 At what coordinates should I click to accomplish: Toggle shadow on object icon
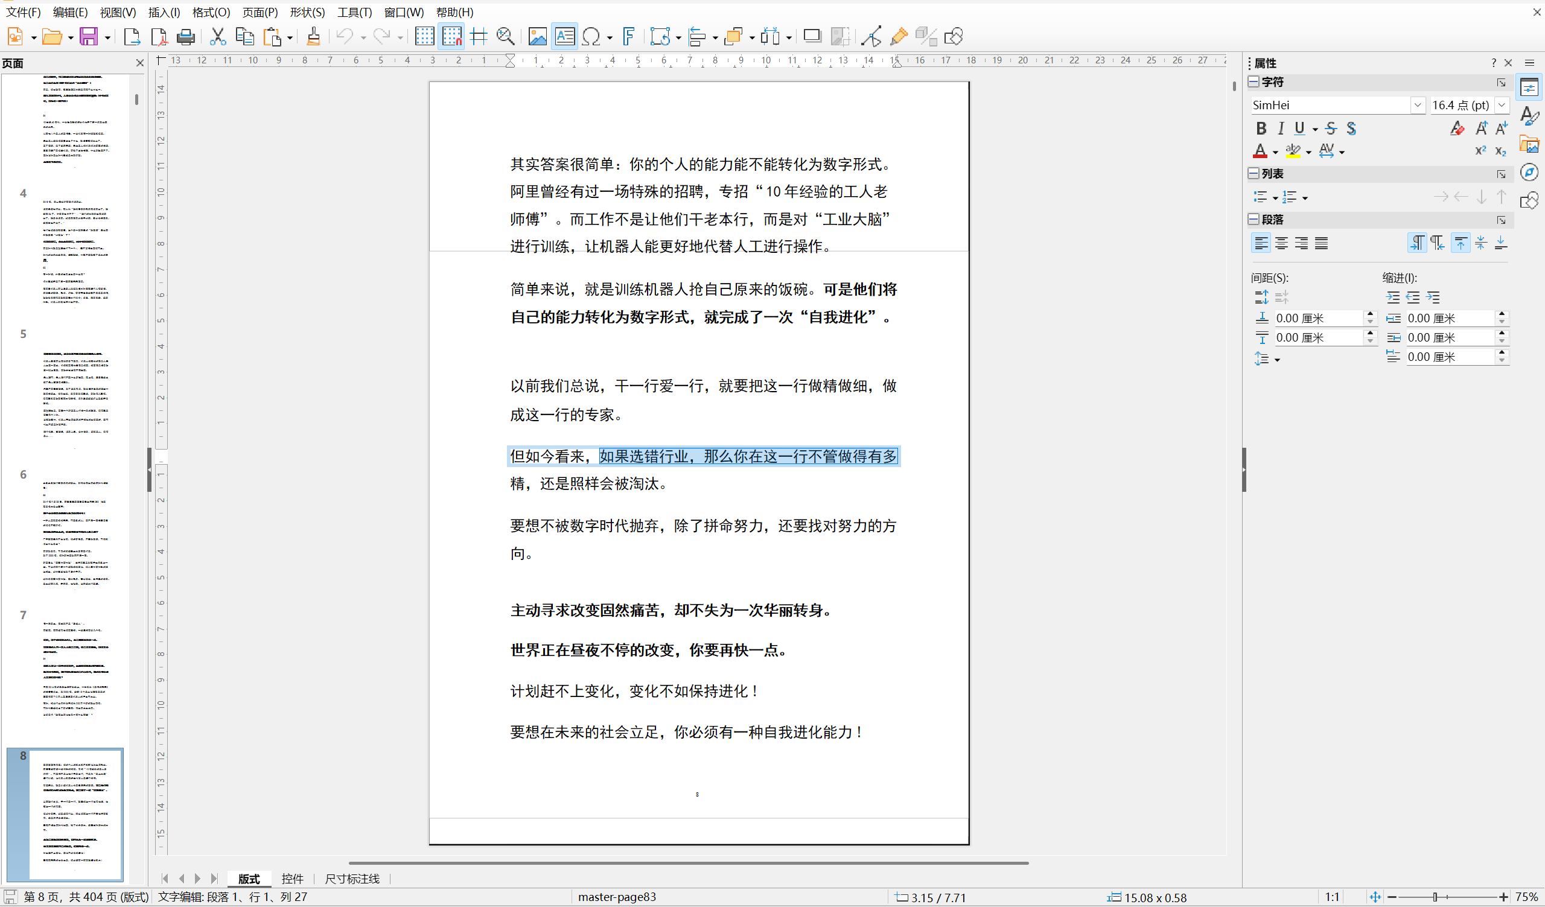pyautogui.click(x=812, y=37)
